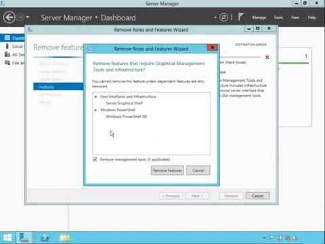
Task: Open the View menu
Action: click(295, 18)
